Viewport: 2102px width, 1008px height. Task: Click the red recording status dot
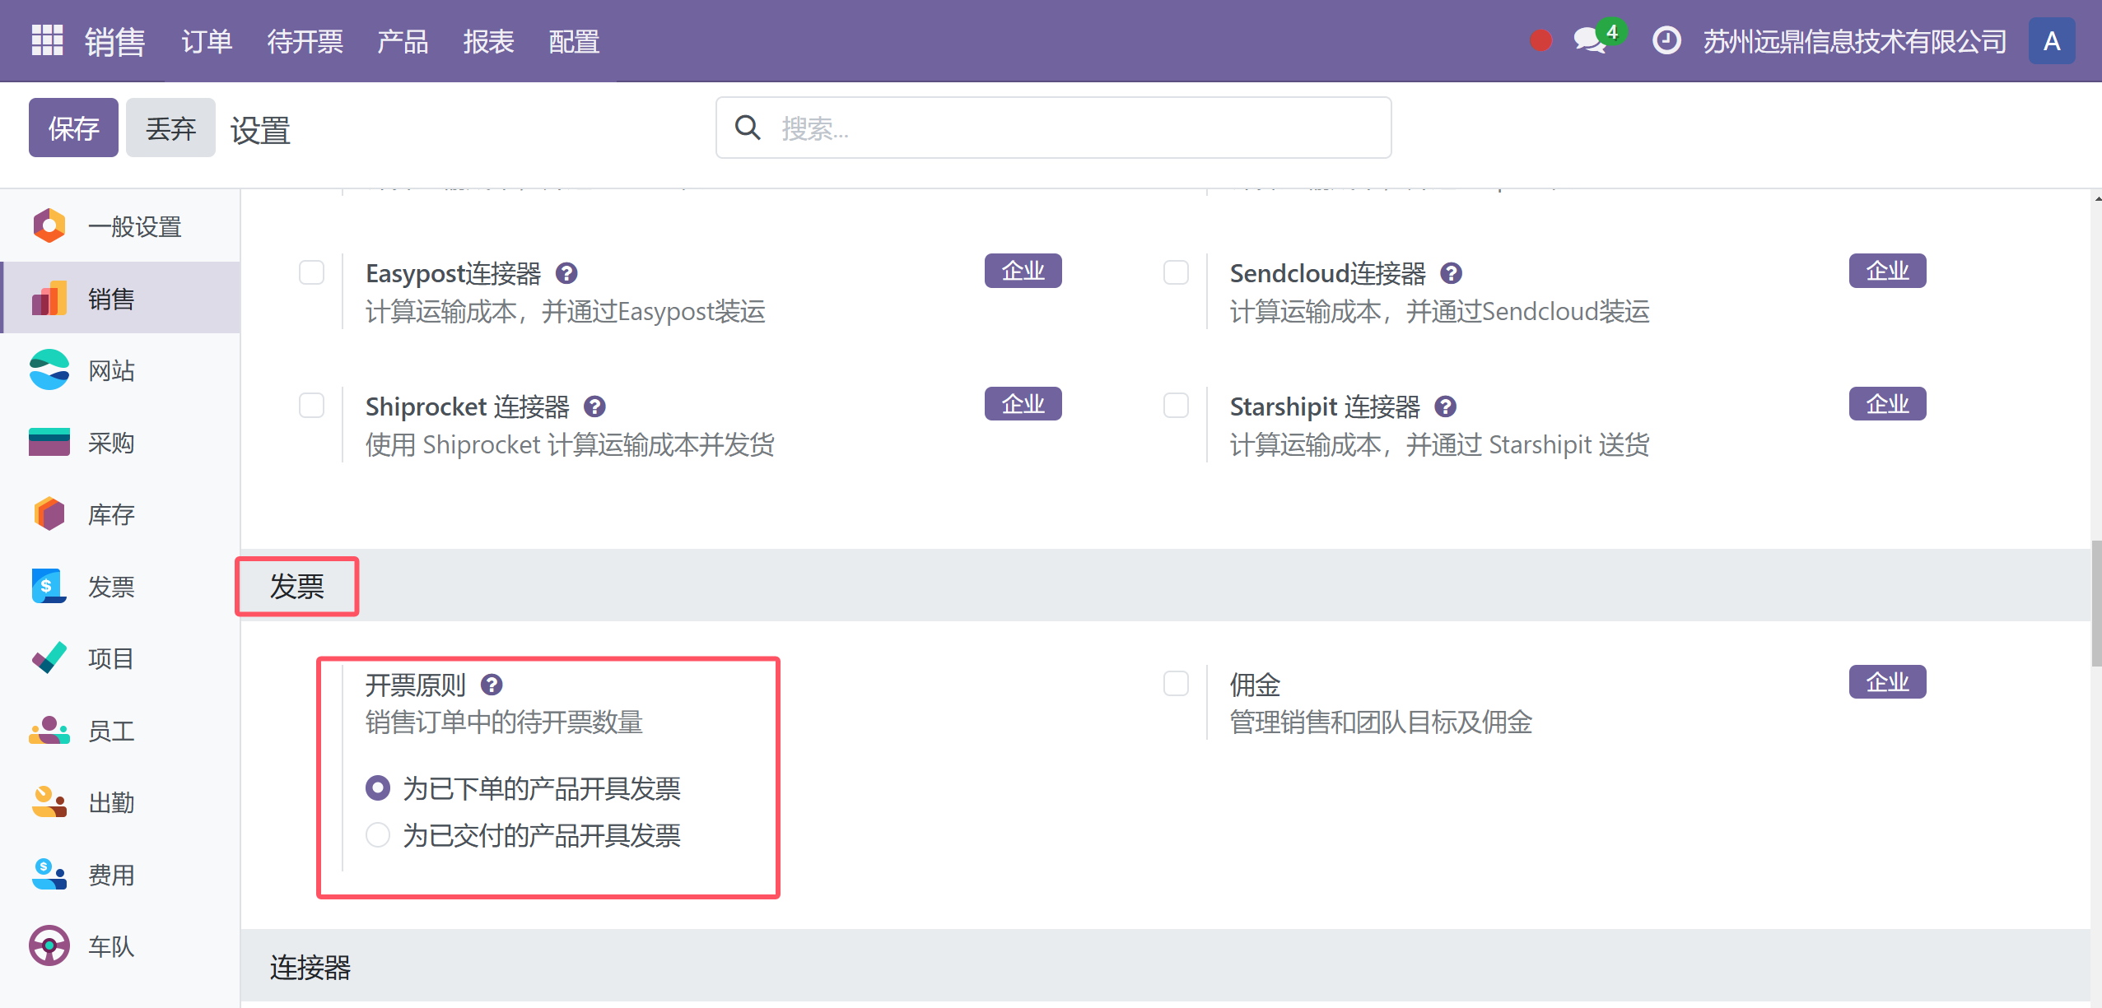tap(1540, 40)
